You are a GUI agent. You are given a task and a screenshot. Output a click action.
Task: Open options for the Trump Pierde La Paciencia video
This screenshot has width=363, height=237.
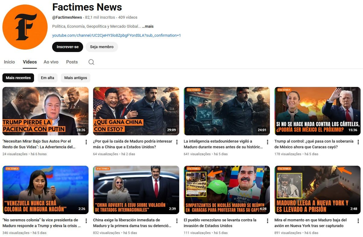86,142
